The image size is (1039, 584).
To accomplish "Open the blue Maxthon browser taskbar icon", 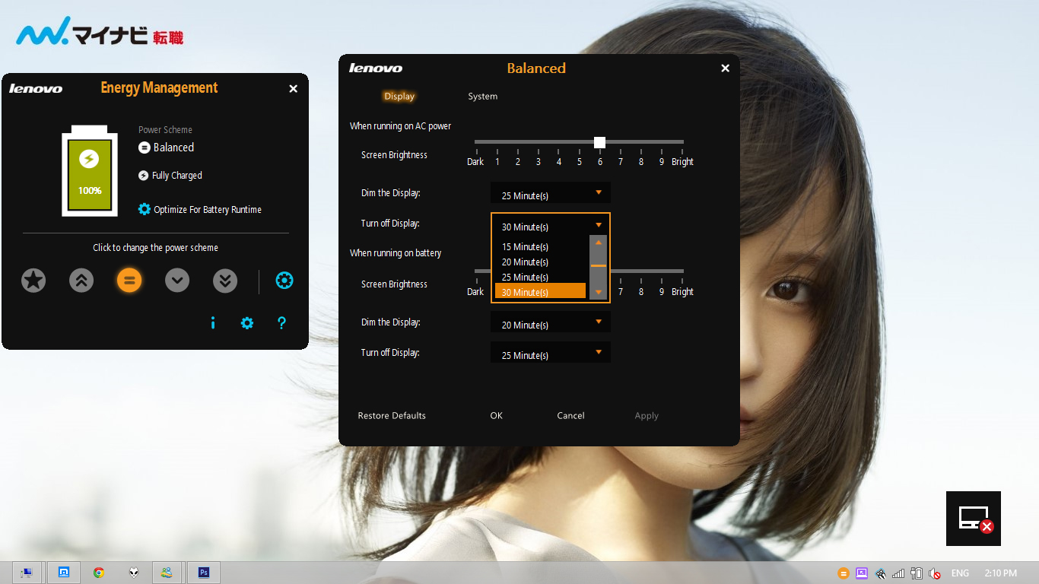I will 64,573.
